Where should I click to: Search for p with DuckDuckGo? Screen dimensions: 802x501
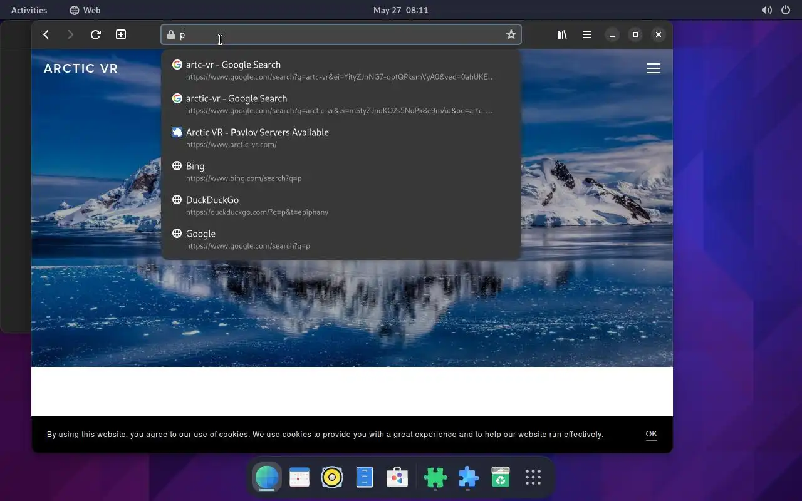[341, 205]
